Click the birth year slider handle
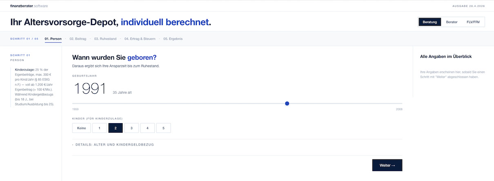Screen dimensions: 494x181 tap(287, 104)
